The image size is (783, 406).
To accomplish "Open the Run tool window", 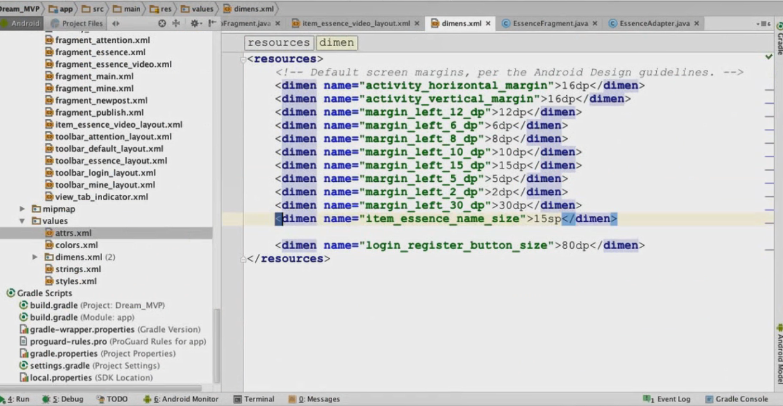I will point(15,399).
